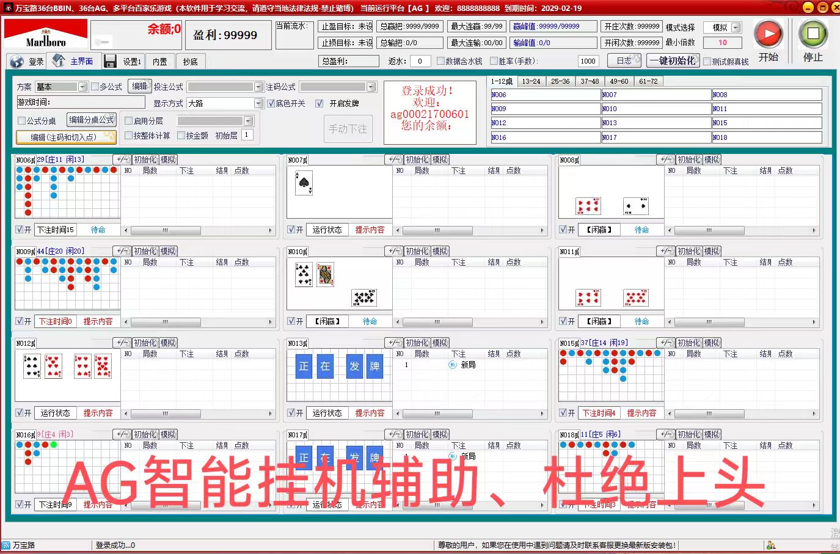
Task: Toggle the 底色开关 checkbox
Action: (x=271, y=103)
